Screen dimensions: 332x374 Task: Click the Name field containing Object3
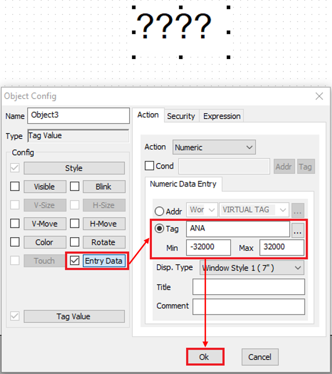click(79, 116)
